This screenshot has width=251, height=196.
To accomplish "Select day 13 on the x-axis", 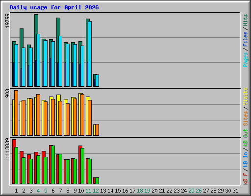I will click(x=103, y=191).
